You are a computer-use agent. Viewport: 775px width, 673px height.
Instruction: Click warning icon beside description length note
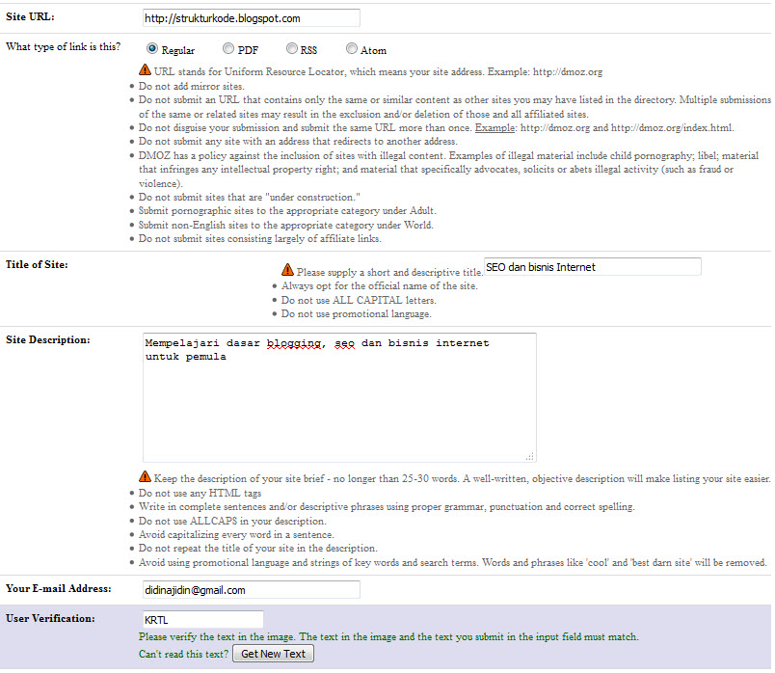coord(145,476)
